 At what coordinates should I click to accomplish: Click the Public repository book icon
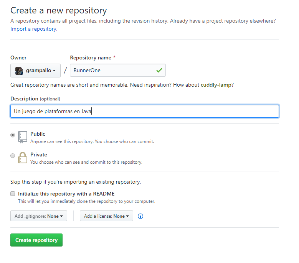pos(23,137)
